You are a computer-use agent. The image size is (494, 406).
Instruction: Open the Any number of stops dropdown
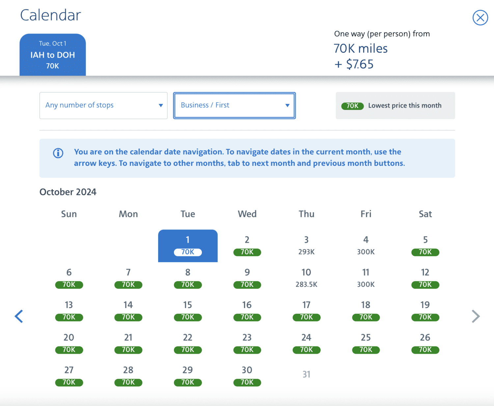click(103, 105)
